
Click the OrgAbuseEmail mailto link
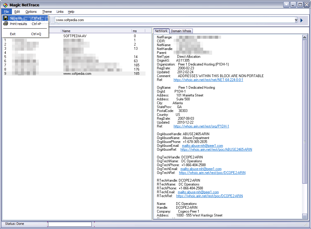pos(203,146)
